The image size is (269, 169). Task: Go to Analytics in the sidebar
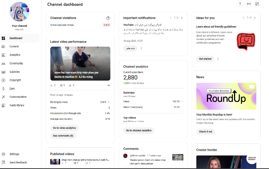[x=20, y=55]
